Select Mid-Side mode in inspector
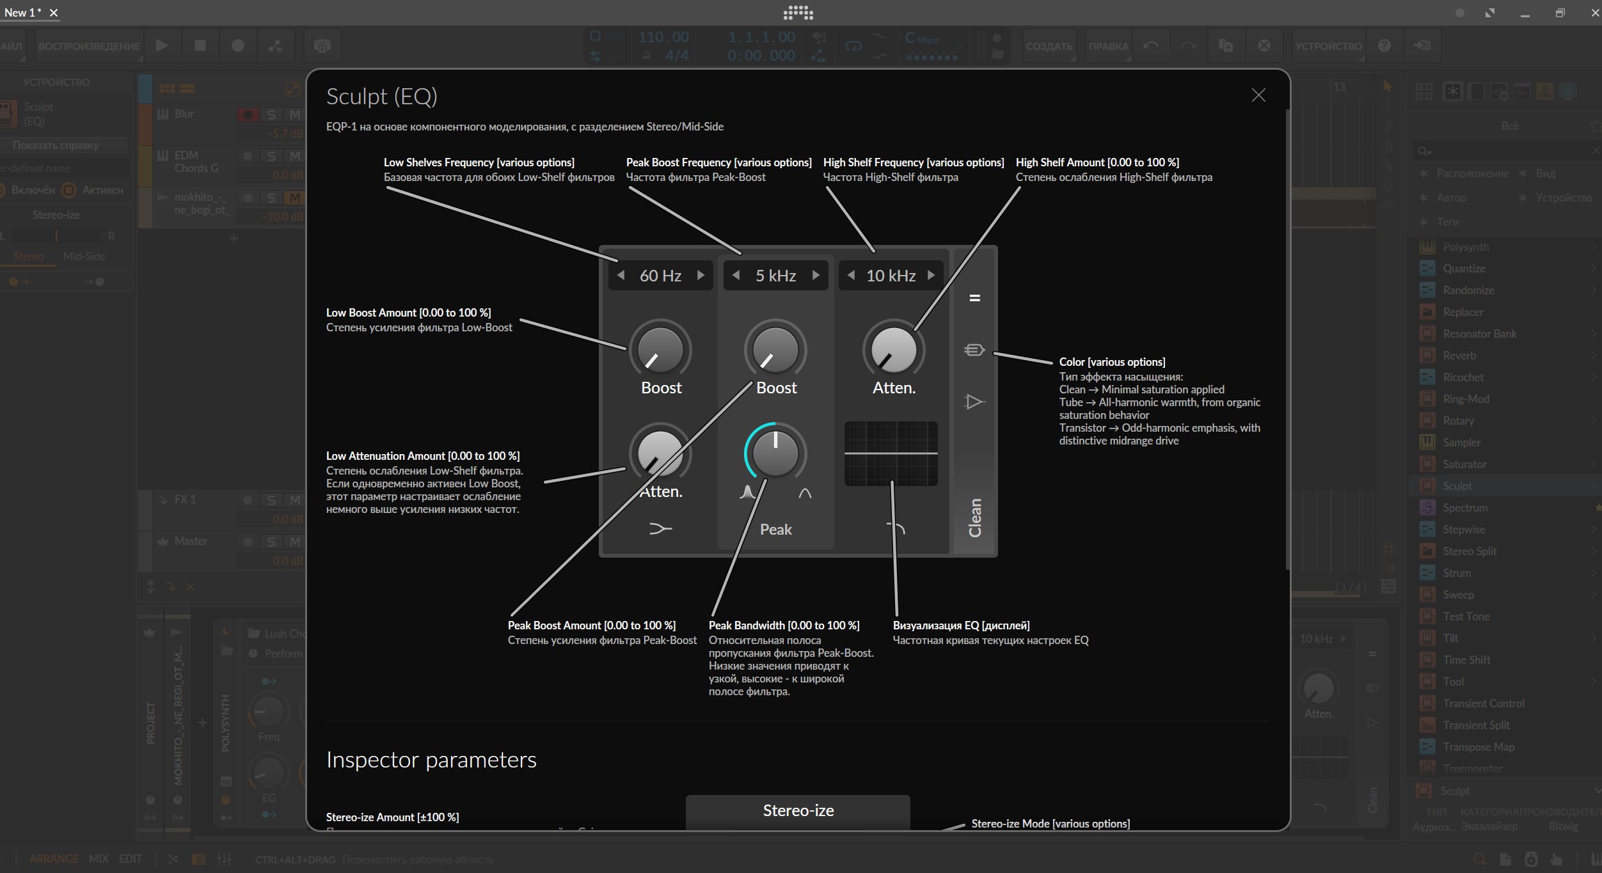The image size is (1602, 873). pos(84,256)
